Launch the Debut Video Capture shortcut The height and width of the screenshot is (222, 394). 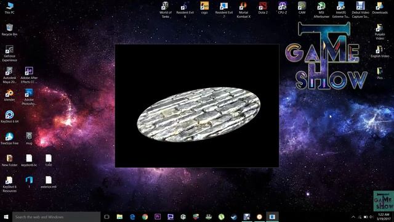click(x=360, y=10)
